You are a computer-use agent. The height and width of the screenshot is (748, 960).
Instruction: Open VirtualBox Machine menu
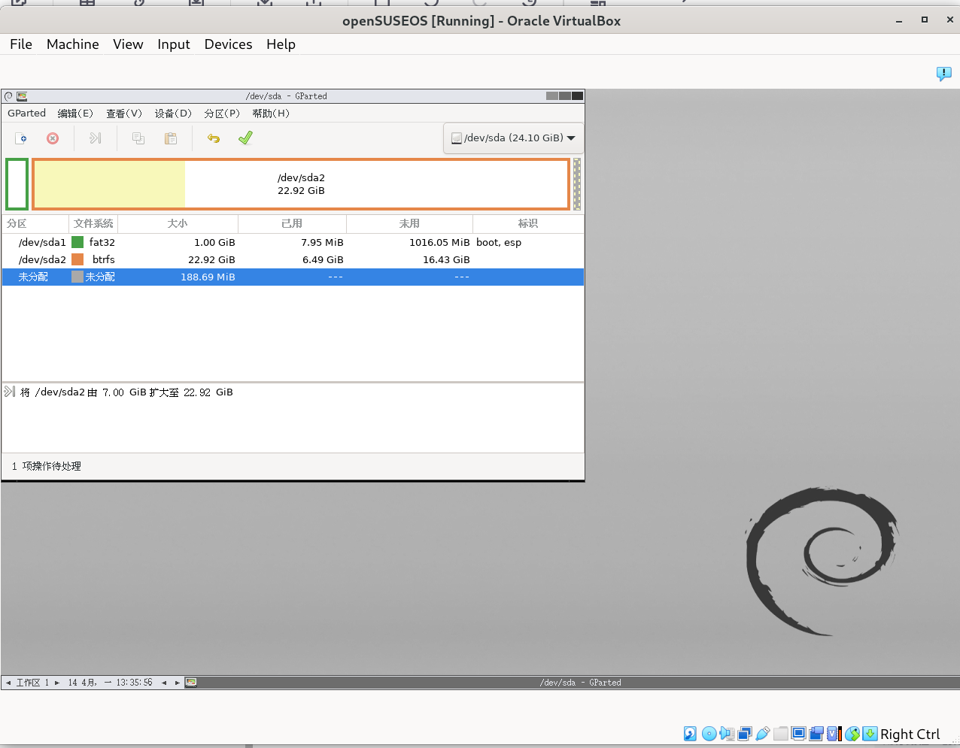[73, 44]
